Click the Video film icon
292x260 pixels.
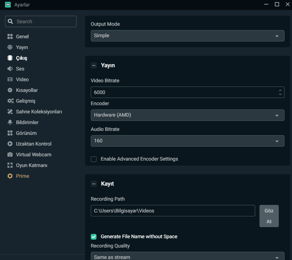10,79
